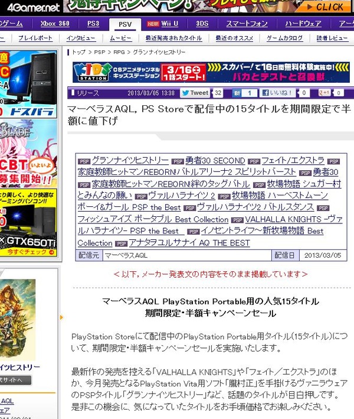Open the ドスパラ PC advertisement
Screen dimensions: 354x419
tap(28, 84)
